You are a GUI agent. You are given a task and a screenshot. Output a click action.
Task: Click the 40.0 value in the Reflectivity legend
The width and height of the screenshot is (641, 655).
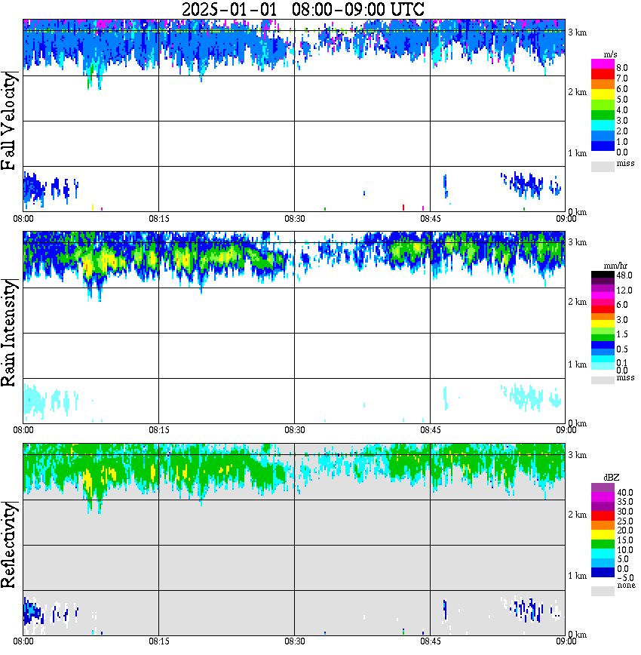[624, 493]
